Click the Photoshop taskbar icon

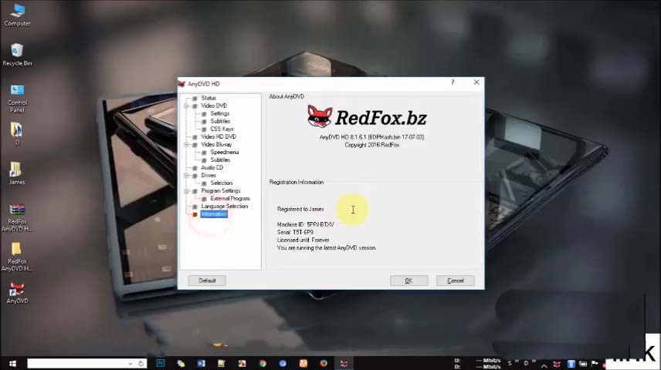pos(161,363)
